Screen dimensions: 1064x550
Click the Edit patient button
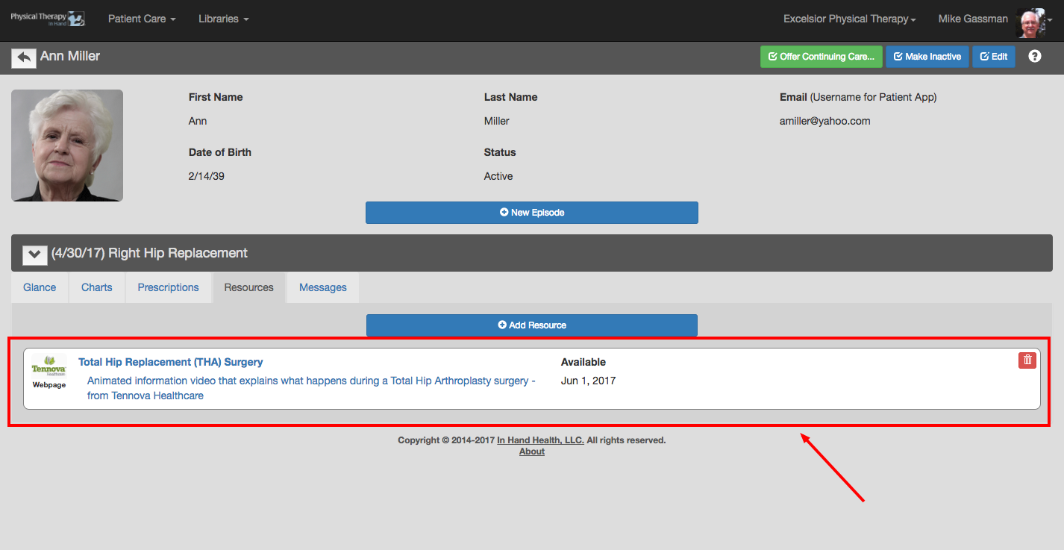click(994, 57)
